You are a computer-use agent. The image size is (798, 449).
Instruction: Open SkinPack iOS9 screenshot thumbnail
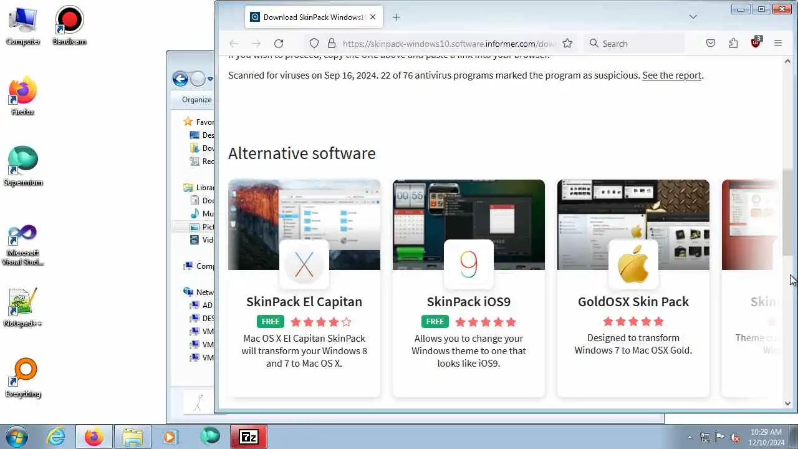pyautogui.click(x=469, y=224)
